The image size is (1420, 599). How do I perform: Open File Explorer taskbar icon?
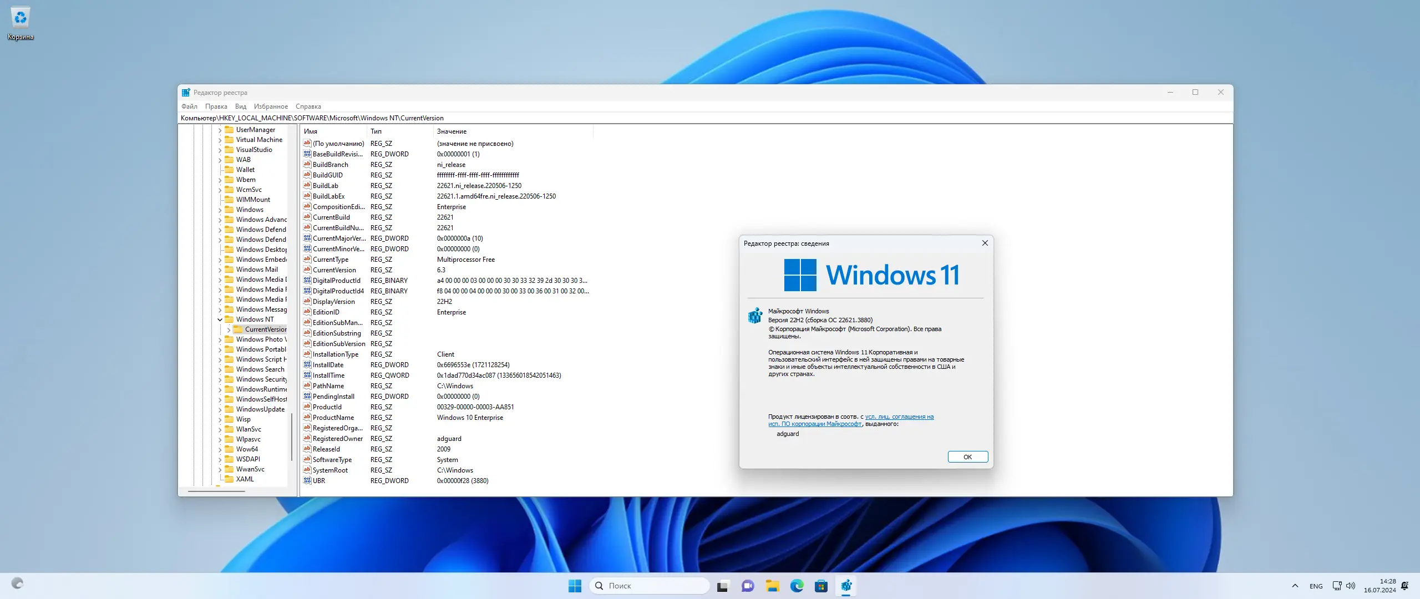coord(772,586)
